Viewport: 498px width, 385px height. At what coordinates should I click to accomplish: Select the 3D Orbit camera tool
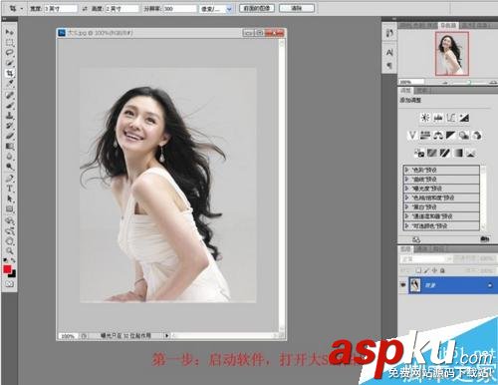[9, 230]
